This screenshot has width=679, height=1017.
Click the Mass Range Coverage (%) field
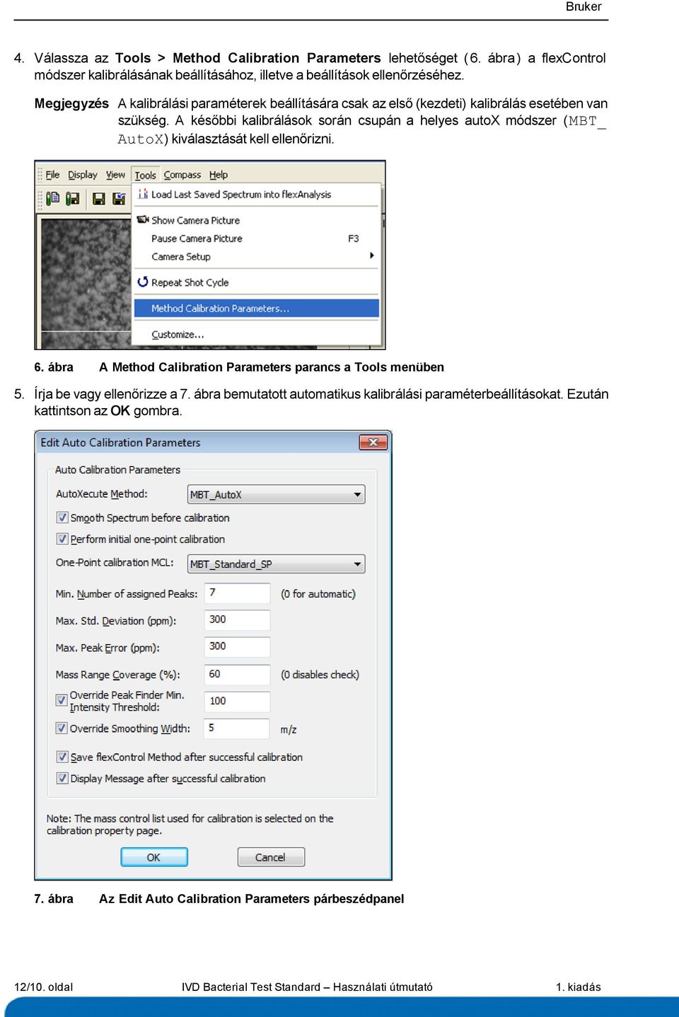coord(238,674)
